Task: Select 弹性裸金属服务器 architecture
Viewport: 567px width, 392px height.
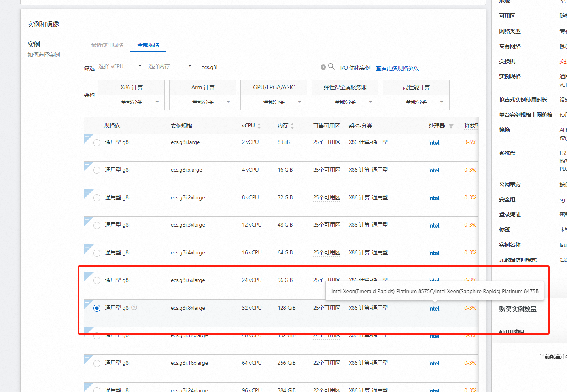Action: [345, 87]
